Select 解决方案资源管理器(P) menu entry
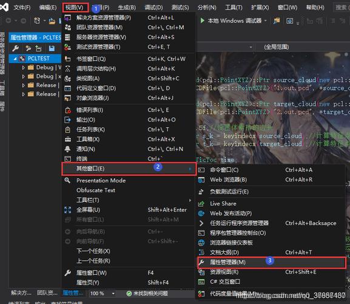This screenshot has width=350, height=304. (x=129, y=18)
